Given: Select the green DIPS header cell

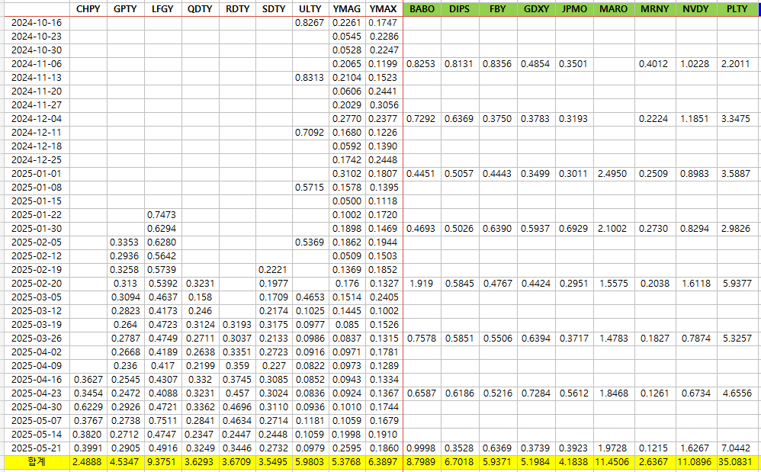Looking at the screenshot, I should click(460, 8).
